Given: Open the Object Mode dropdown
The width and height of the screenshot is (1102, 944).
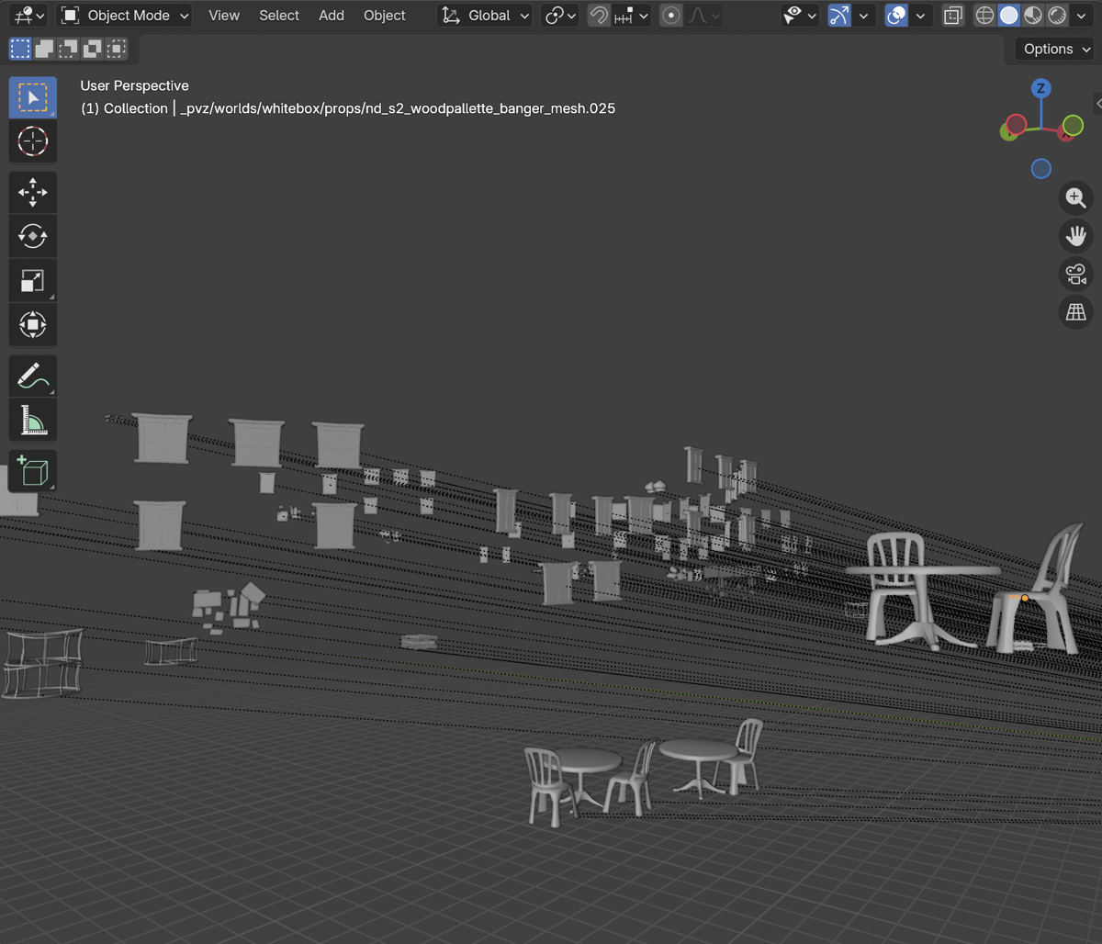Looking at the screenshot, I should pos(125,16).
